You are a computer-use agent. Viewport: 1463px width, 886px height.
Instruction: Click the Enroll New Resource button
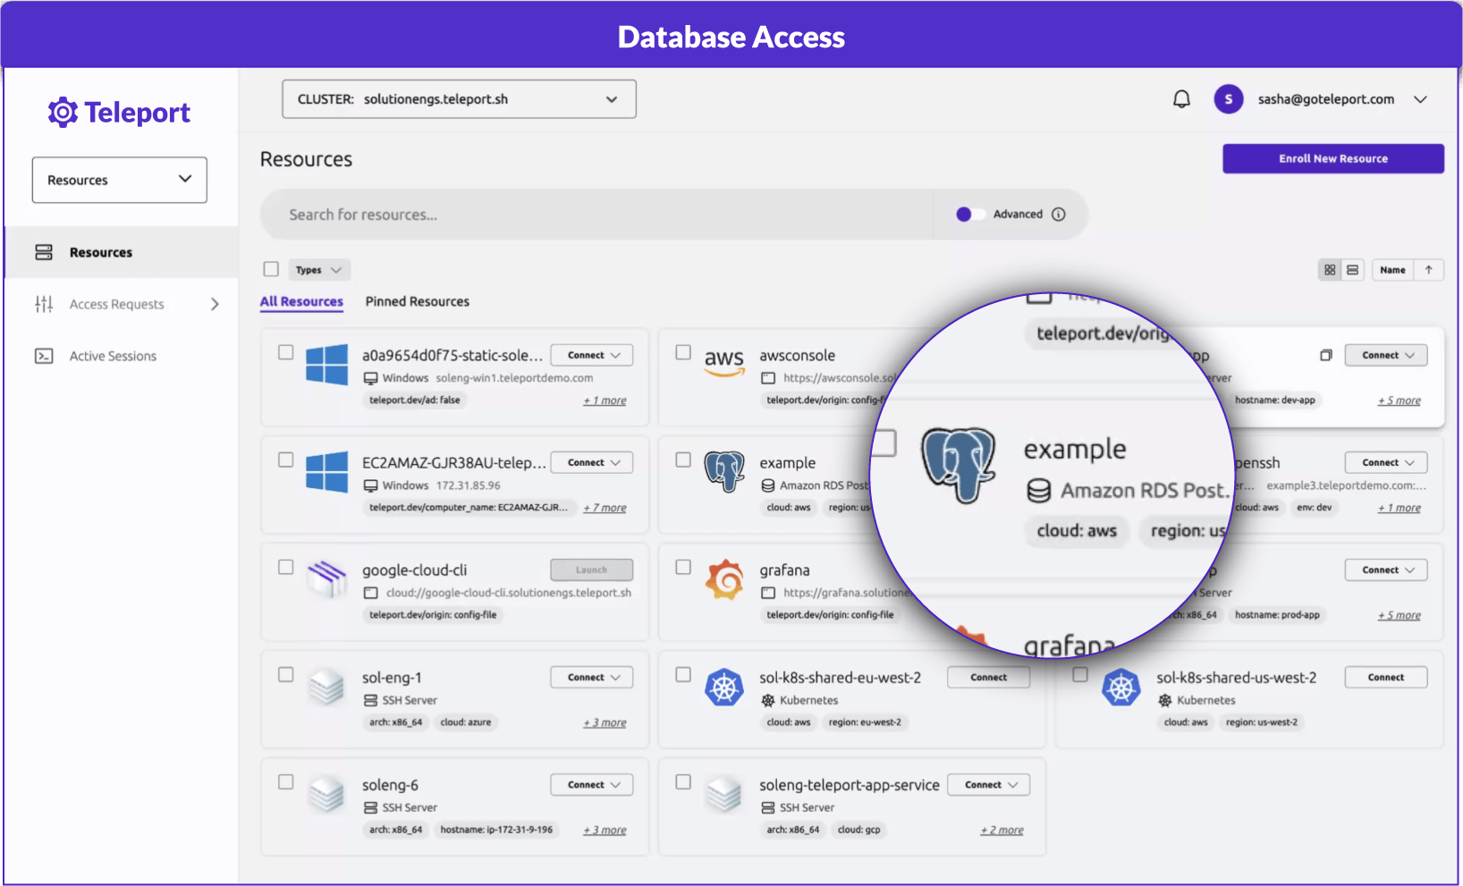click(1333, 158)
